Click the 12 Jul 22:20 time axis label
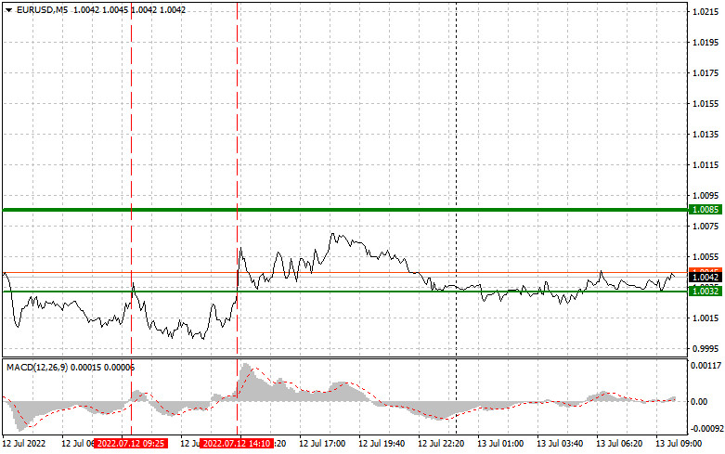The width and height of the screenshot is (725, 454). [441, 444]
